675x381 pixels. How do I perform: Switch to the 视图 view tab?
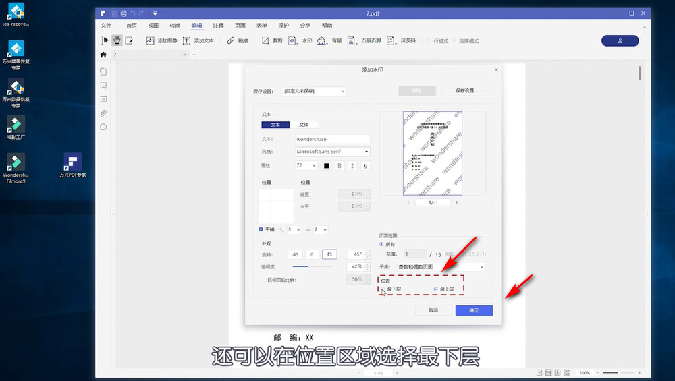(153, 26)
